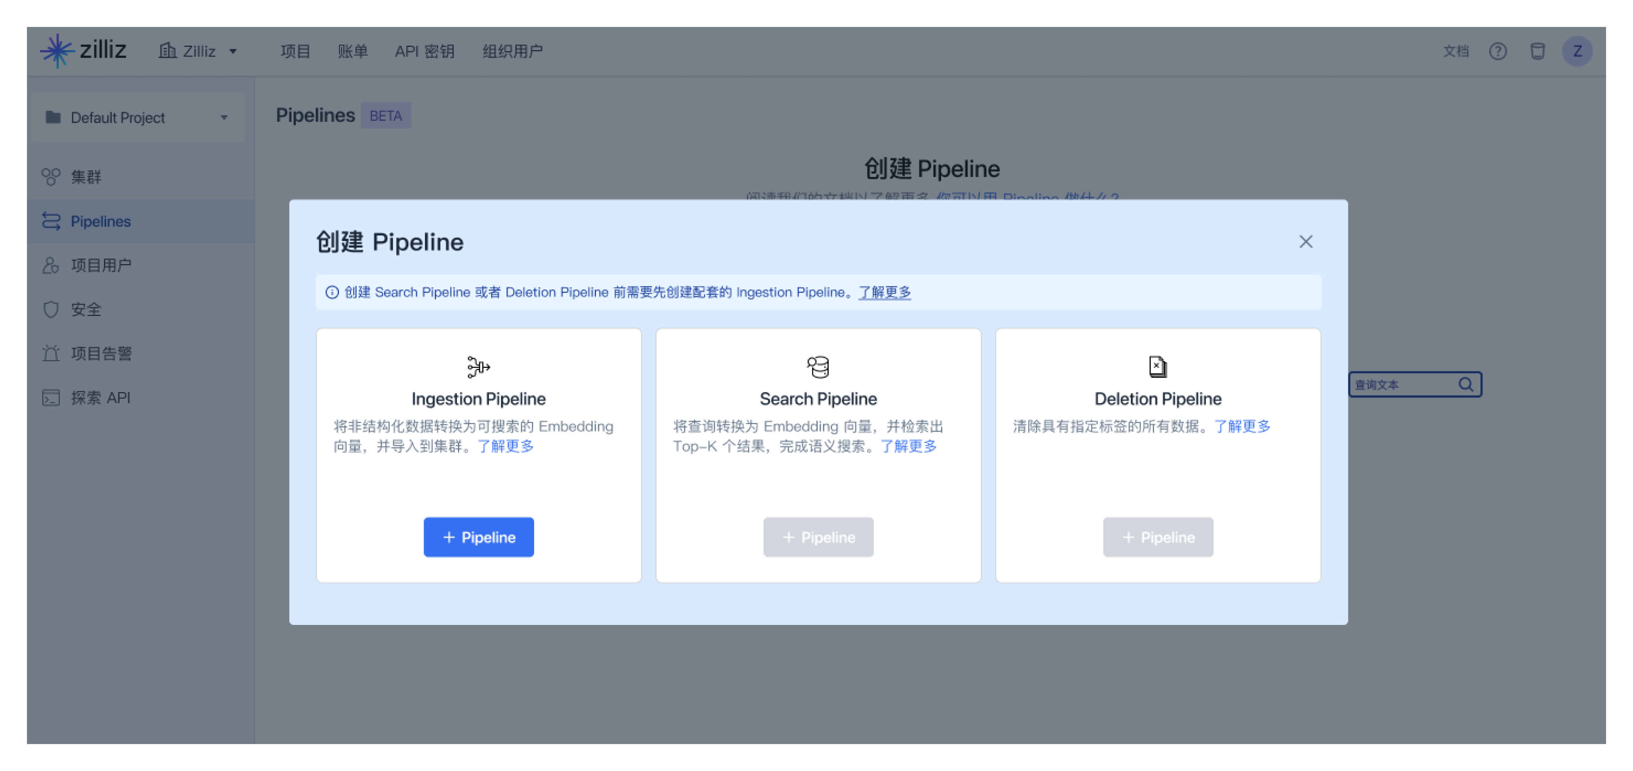Open the API 密钥 menu item
The height and width of the screenshot is (771, 1633).
(424, 51)
